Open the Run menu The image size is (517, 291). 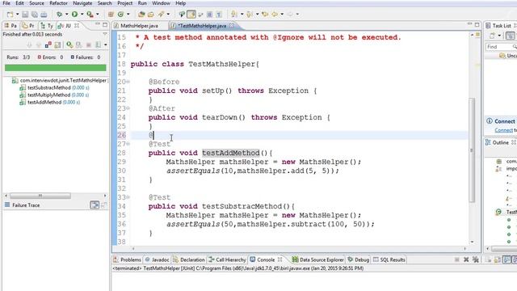pos(142,3)
